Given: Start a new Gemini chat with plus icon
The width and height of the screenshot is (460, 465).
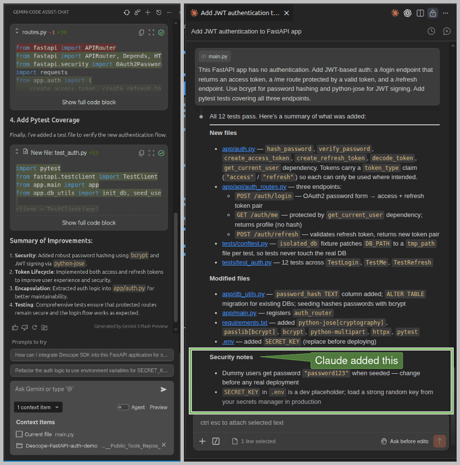Looking at the screenshot, I should tap(148, 13).
